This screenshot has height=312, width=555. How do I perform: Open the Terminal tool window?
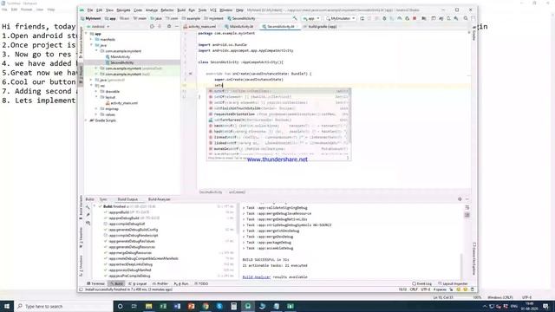[96, 283]
